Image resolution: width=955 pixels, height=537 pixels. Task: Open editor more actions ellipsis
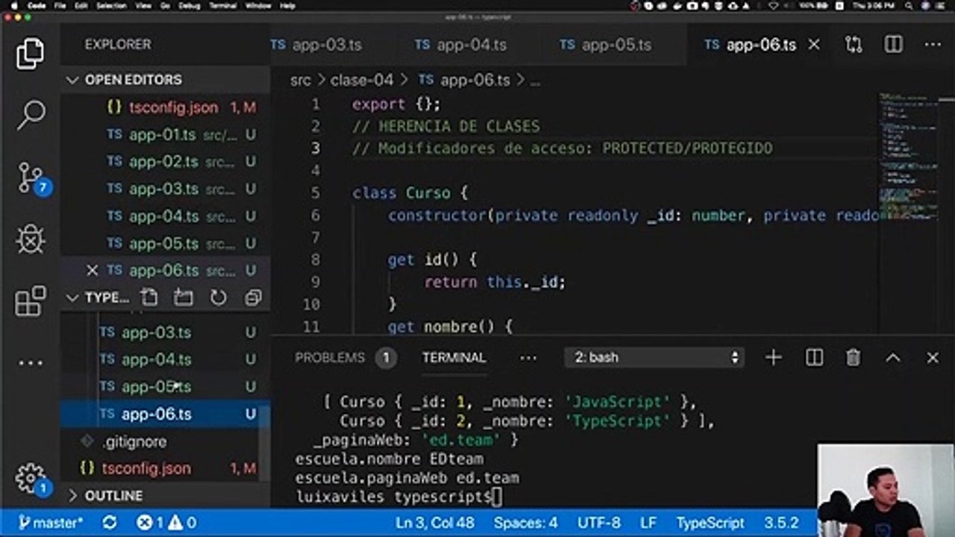click(x=933, y=45)
